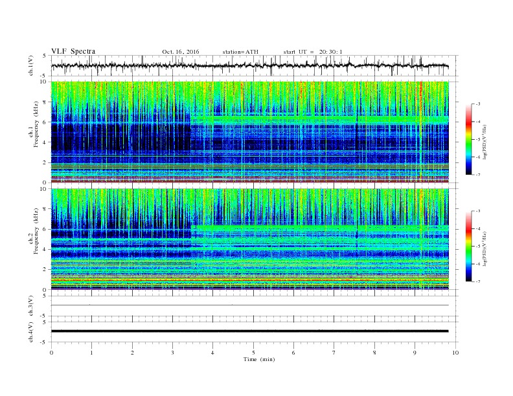Click the "ch.4(V)" axis label
513x396 pixels.
click(31, 332)
